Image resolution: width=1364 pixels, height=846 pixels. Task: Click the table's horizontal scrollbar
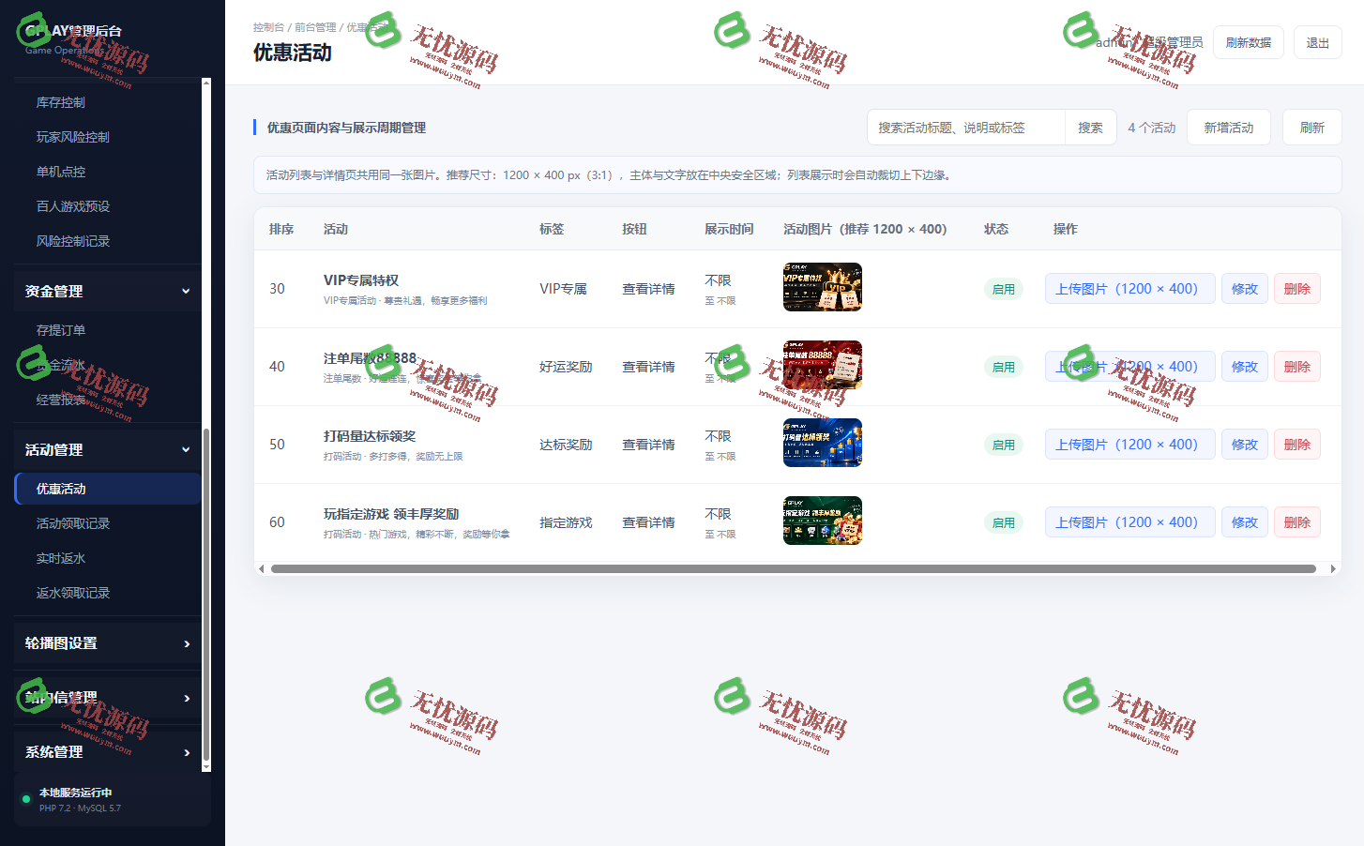[793, 568]
